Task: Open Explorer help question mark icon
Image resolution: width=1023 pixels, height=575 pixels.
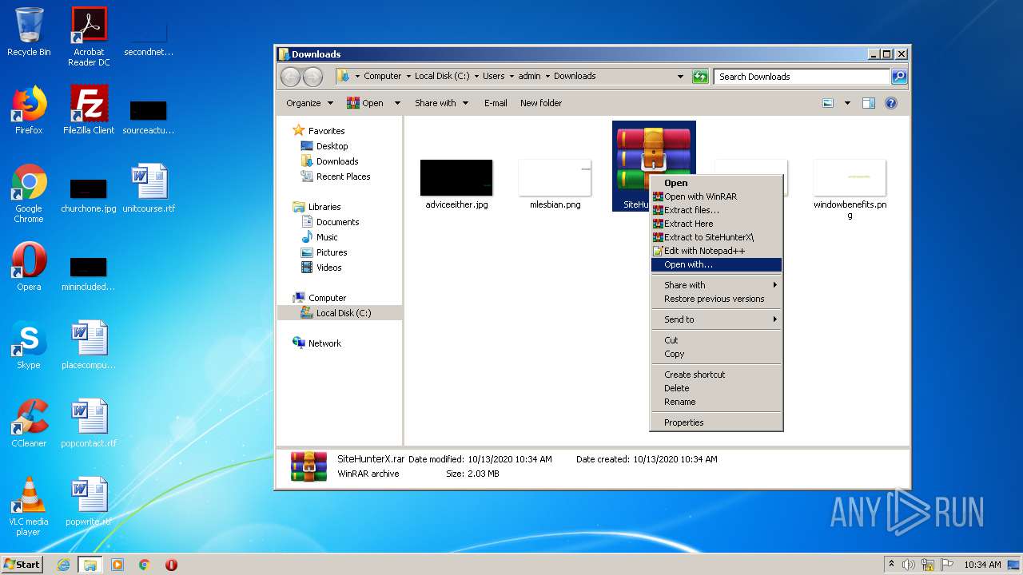Action: (x=891, y=103)
